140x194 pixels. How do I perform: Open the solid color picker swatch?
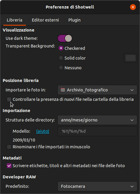tap(131, 58)
